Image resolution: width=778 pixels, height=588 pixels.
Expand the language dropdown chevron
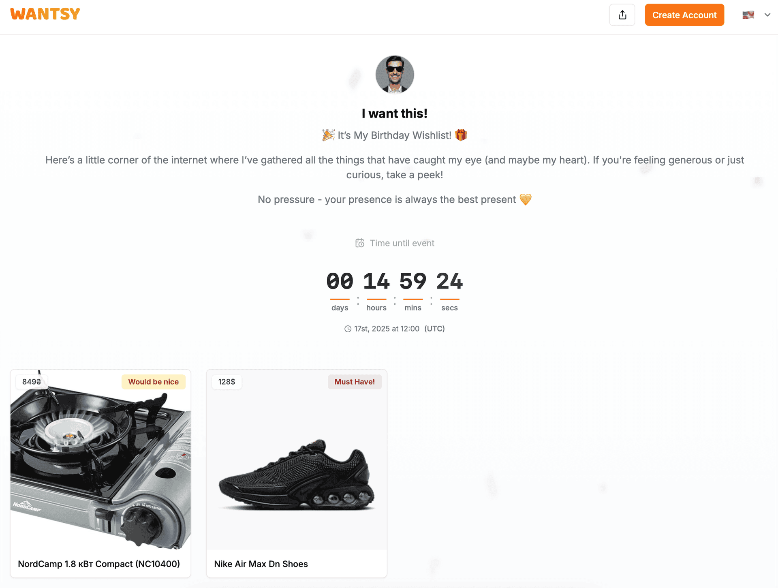click(767, 15)
